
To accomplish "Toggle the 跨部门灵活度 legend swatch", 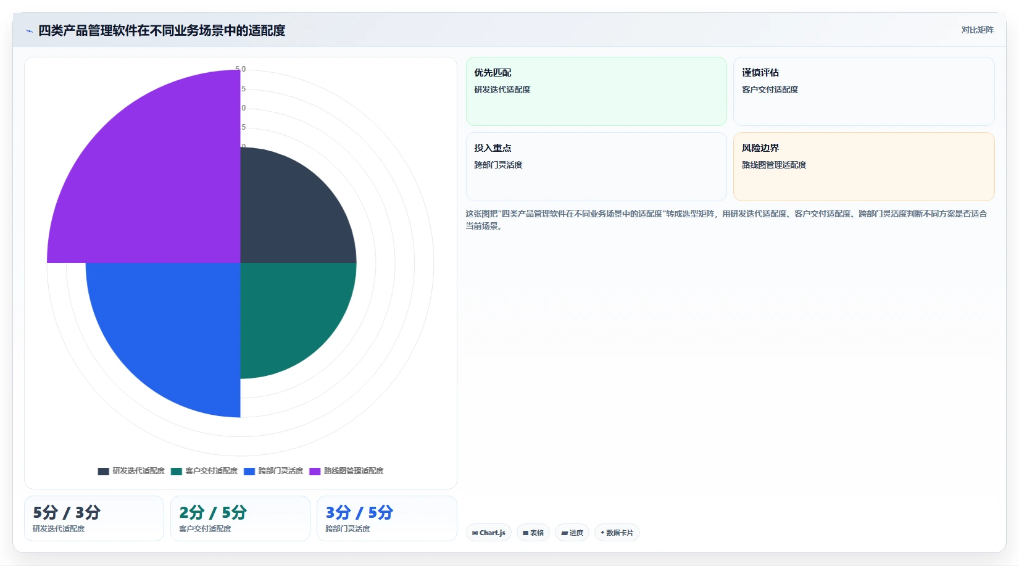I will 249,471.
